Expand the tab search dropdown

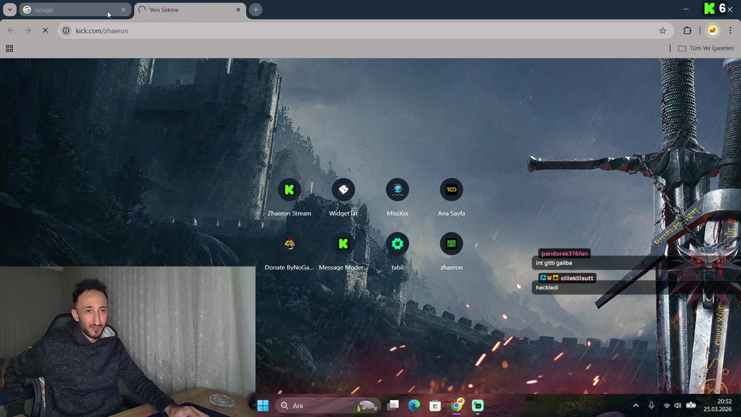[x=10, y=10]
